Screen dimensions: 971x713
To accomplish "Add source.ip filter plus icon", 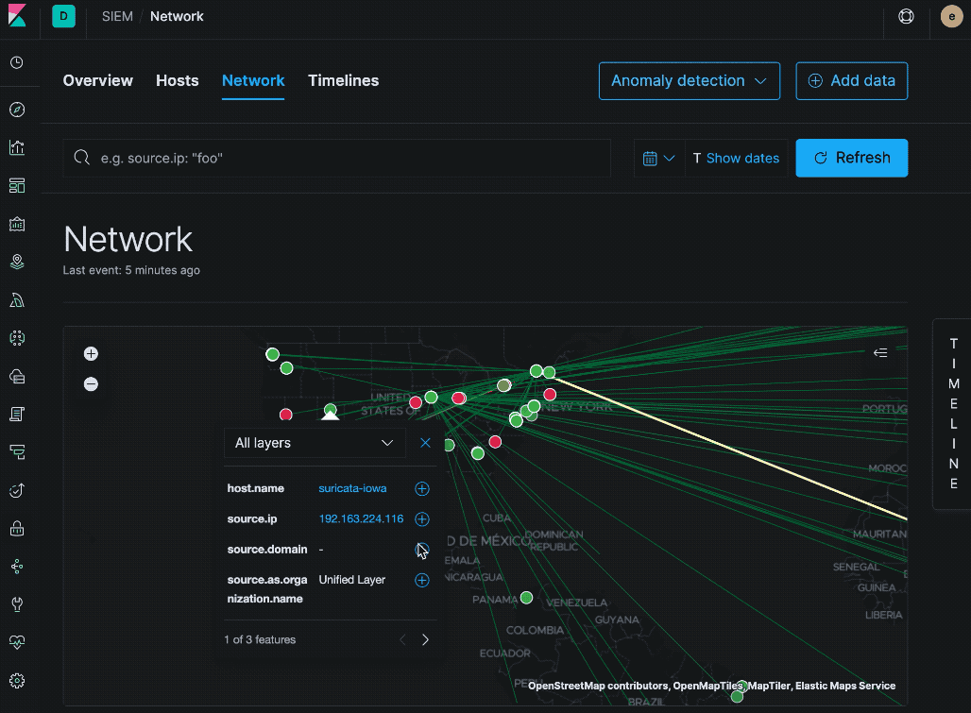I will point(421,518).
